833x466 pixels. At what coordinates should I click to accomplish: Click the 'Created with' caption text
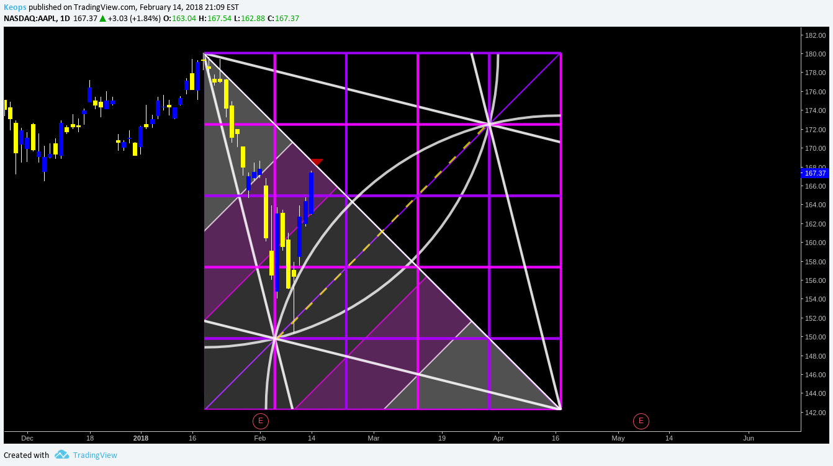(x=26, y=455)
